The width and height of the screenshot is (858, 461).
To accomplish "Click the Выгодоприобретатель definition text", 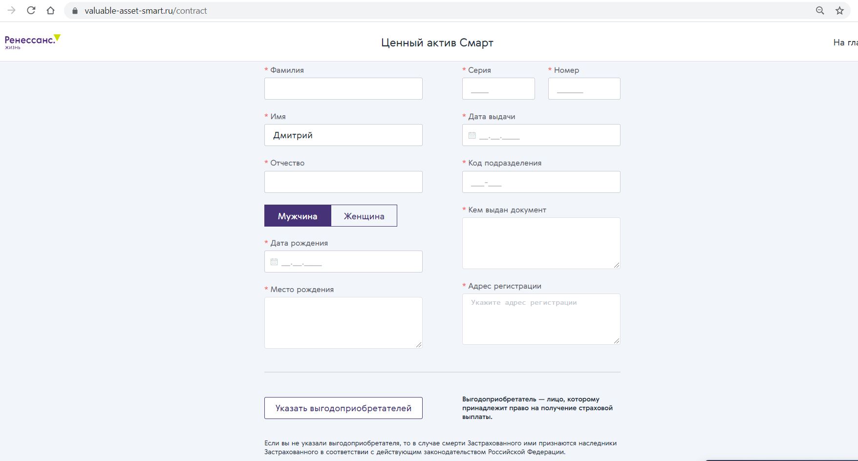I will 537,408.
